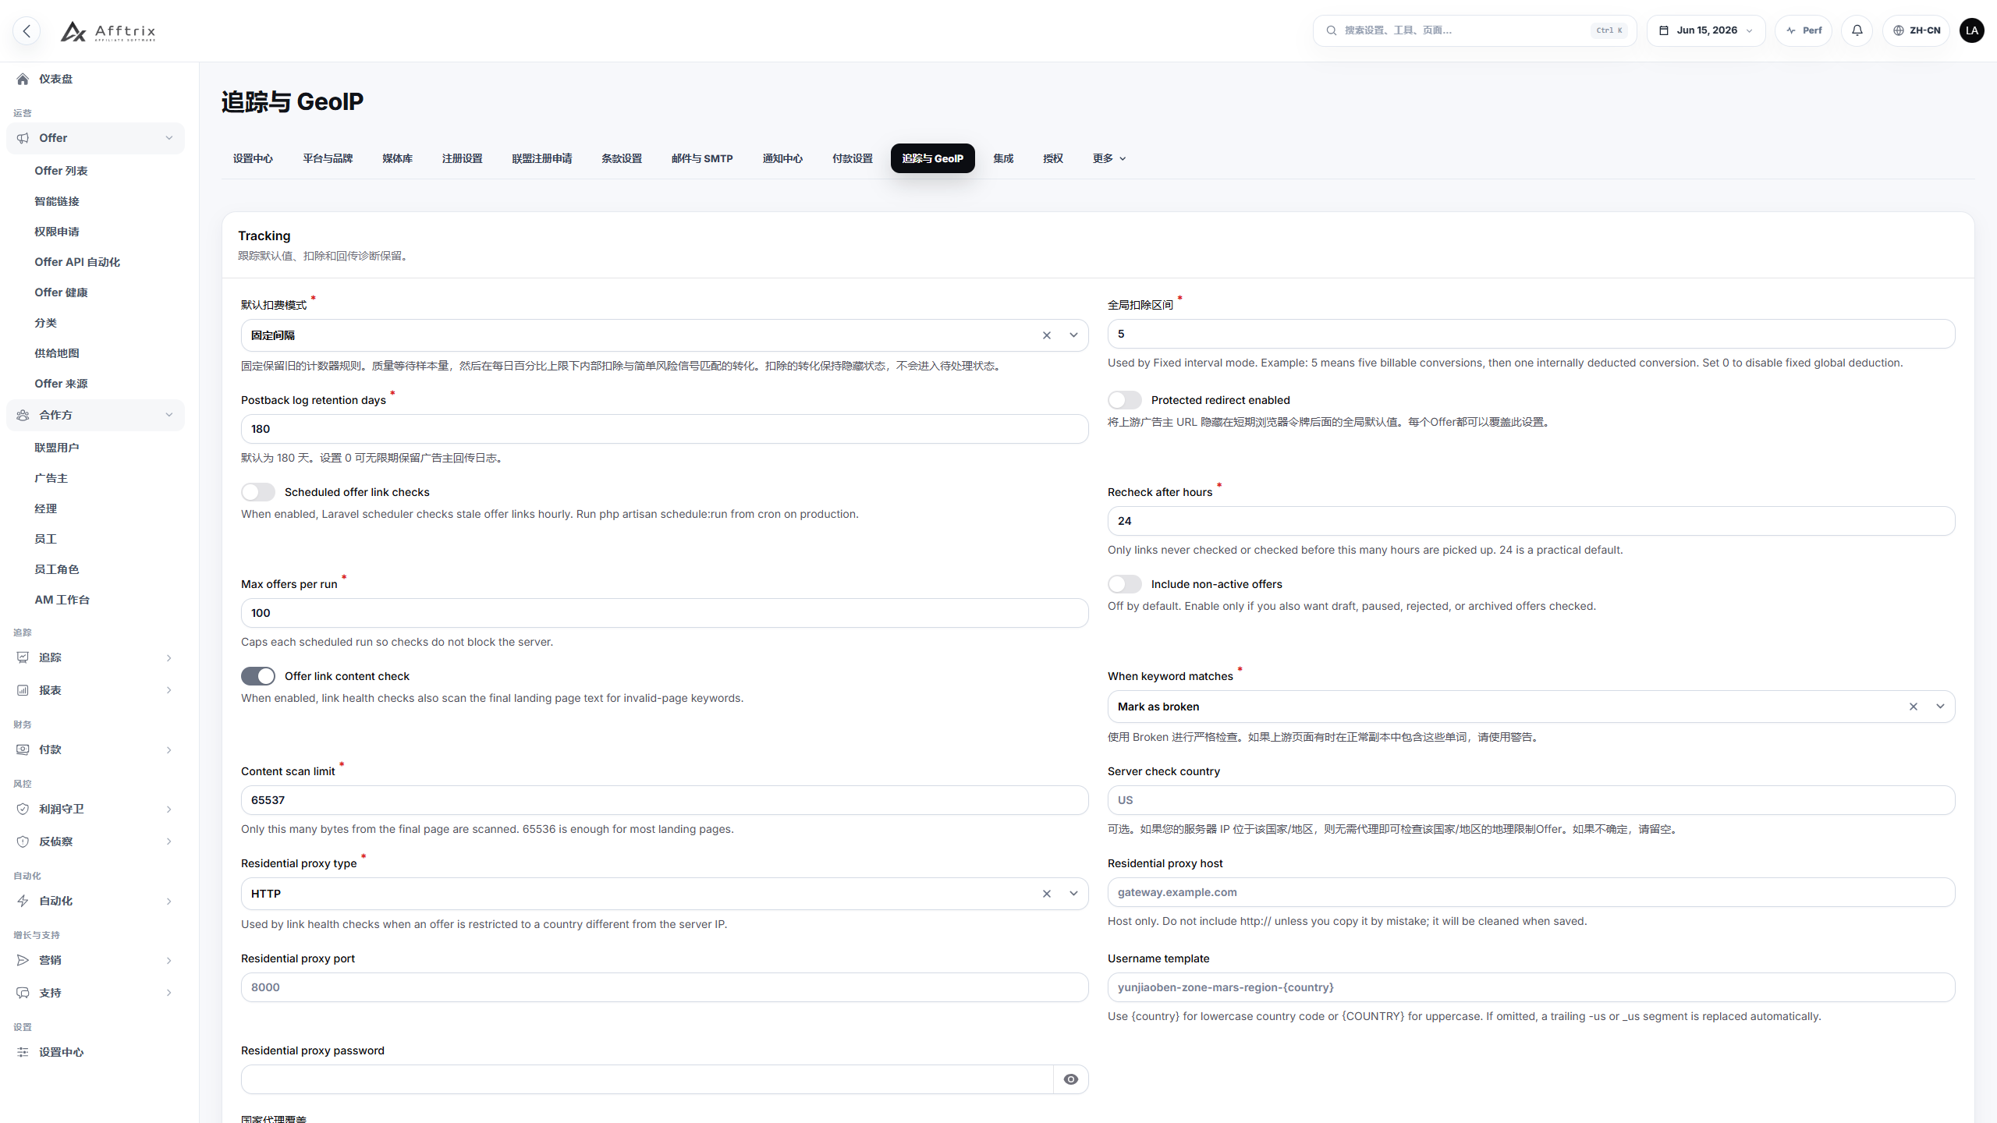Open the Jun 15, 2026 date picker
This screenshot has height=1123, width=1997.
pyautogui.click(x=1706, y=30)
